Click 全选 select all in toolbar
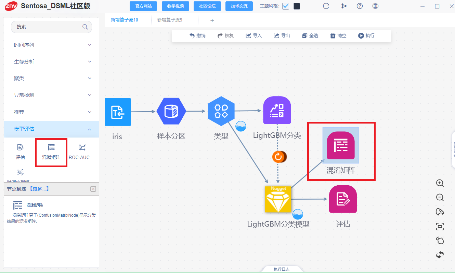 click(x=310, y=35)
